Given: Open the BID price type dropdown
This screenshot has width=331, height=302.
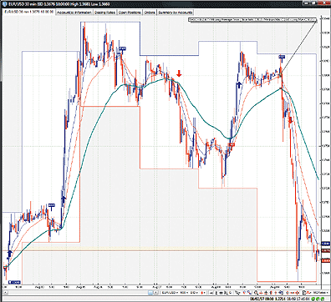Looking at the screenshot, I should 194,293.
